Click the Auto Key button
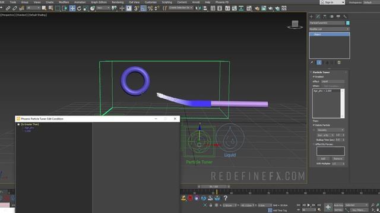This screenshot has width=380, height=213. pyautogui.click(x=338, y=205)
